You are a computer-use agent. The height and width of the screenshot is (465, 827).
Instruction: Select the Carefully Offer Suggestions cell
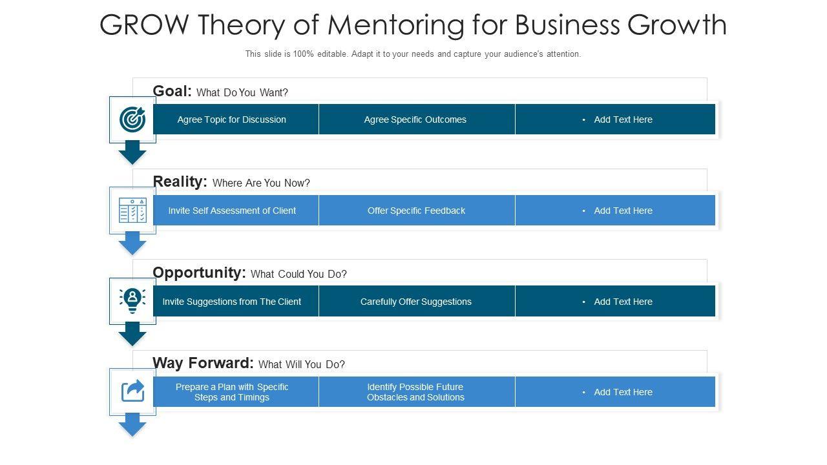click(417, 302)
